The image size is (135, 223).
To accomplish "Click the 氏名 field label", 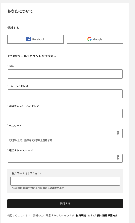I will pos(11,66).
